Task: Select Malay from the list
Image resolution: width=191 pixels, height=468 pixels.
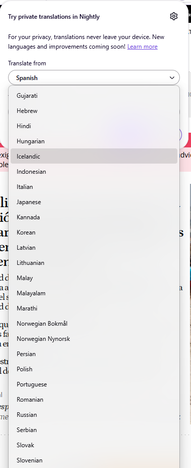Action: pyautogui.click(x=94, y=278)
